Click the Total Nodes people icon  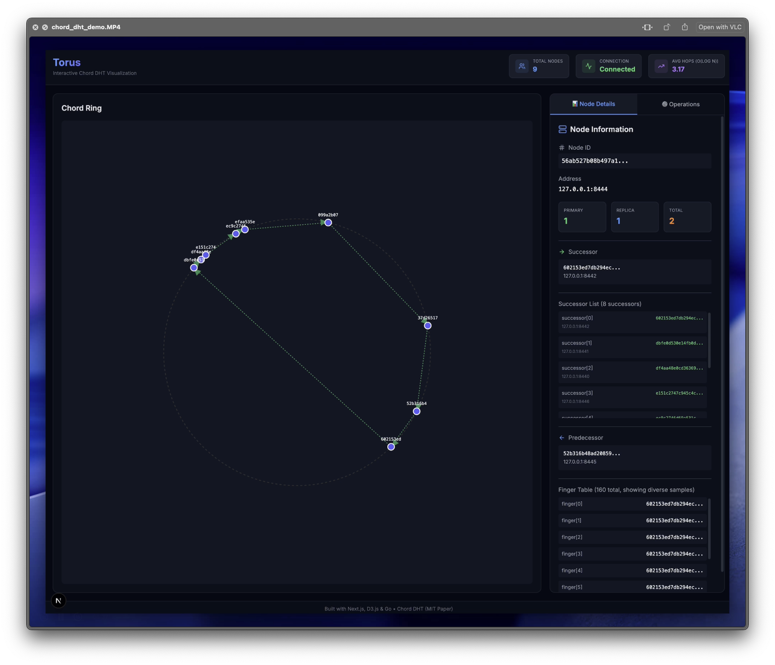[522, 66]
